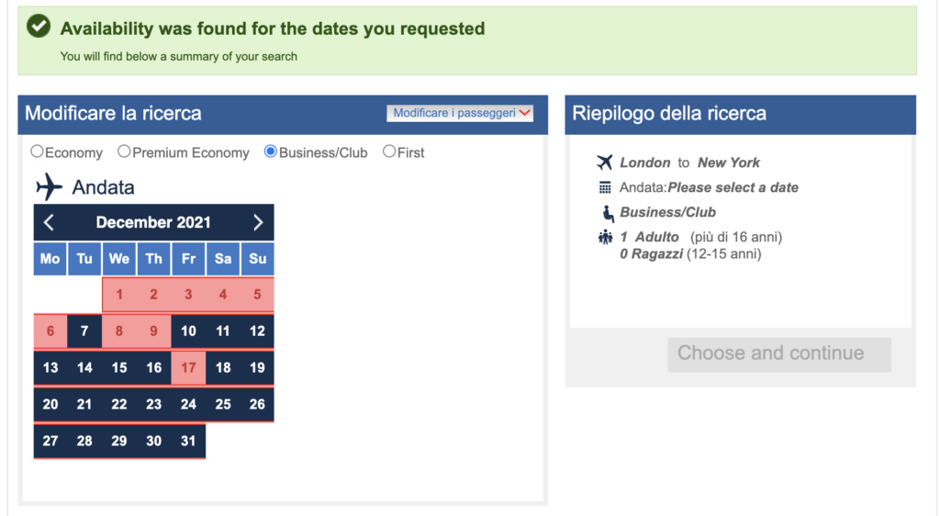Choose the First class radio button
The height and width of the screenshot is (516, 940).
click(389, 151)
